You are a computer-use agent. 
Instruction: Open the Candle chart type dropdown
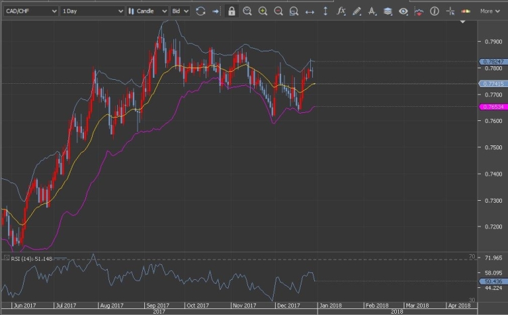pos(146,11)
